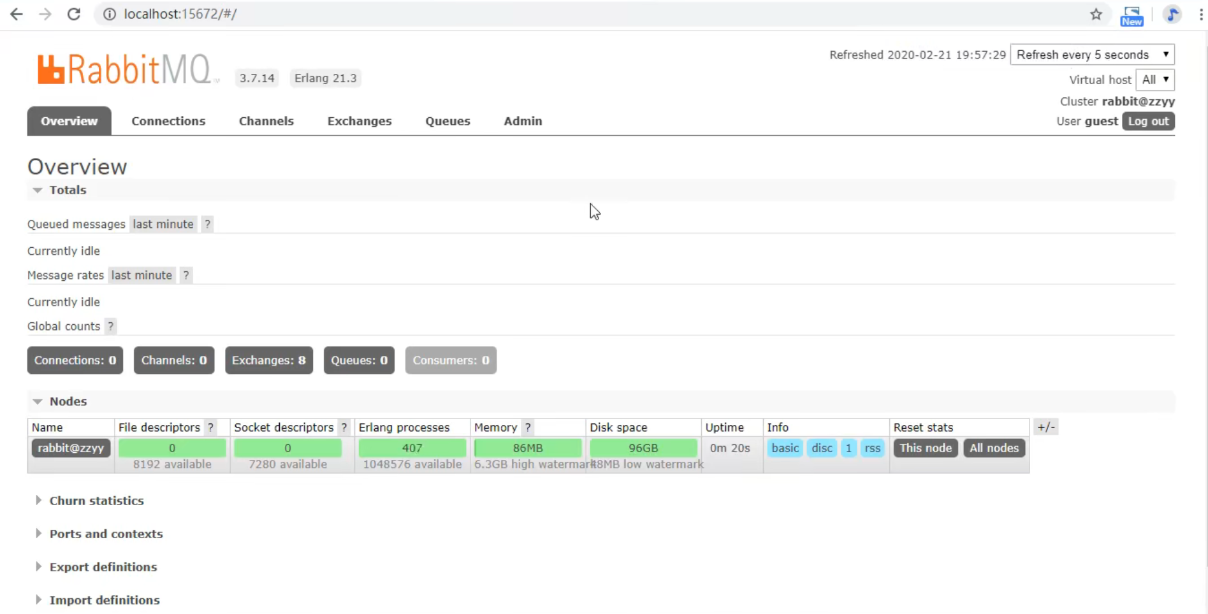Go back with the browser back arrow
1208x614 pixels.
tap(17, 14)
